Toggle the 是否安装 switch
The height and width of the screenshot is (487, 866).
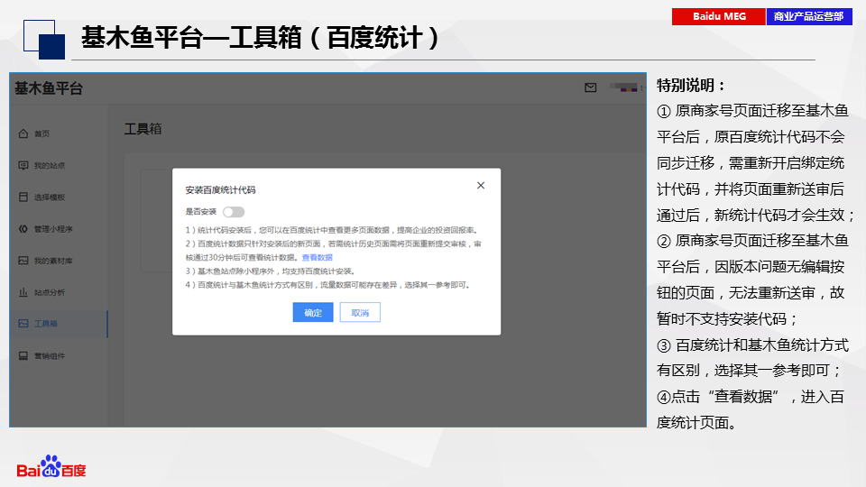tap(234, 212)
